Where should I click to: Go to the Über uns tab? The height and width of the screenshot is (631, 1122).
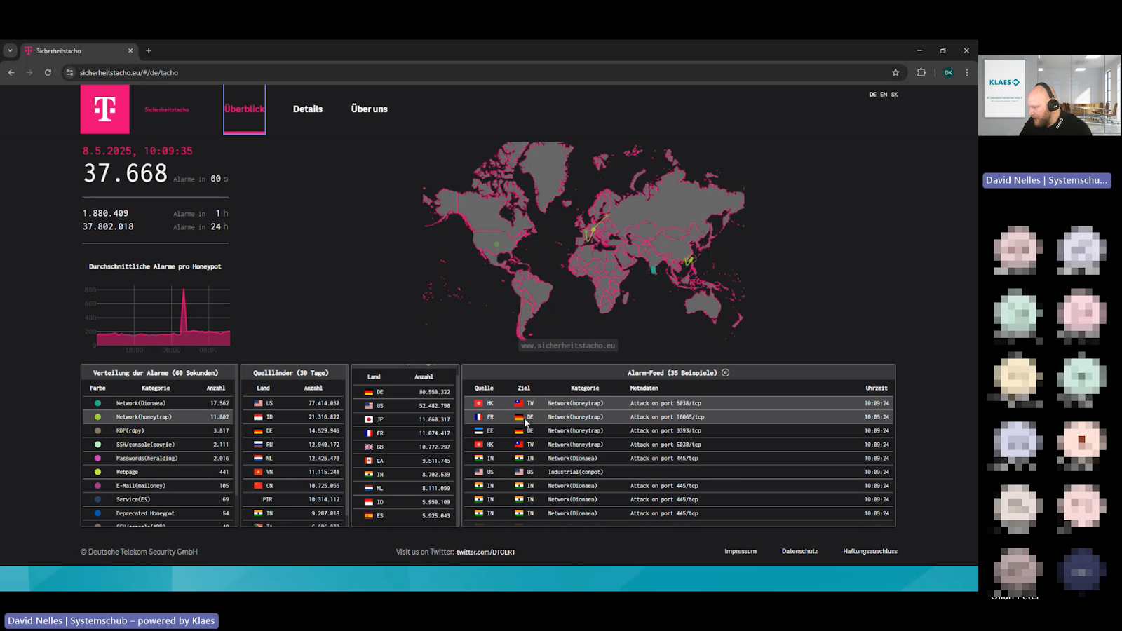369,109
